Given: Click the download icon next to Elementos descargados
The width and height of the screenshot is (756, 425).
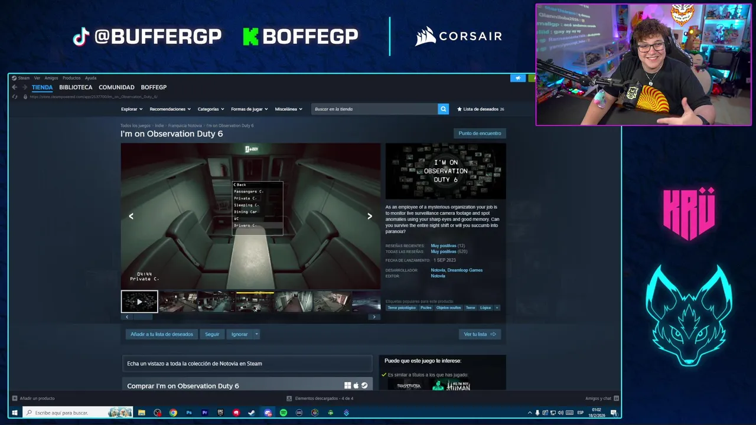Looking at the screenshot, I should (x=289, y=398).
